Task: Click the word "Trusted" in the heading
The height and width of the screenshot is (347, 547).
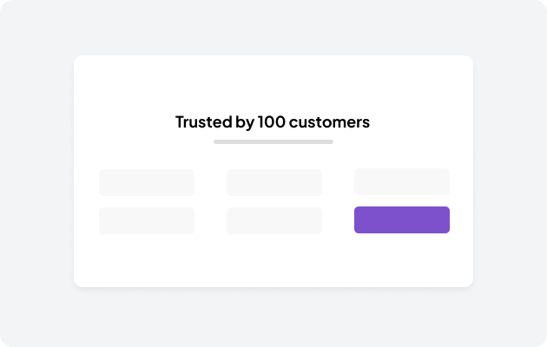Action: [x=203, y=122]
